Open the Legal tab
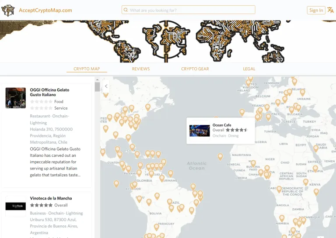This screenshot has width=336, height=238. 249,69
